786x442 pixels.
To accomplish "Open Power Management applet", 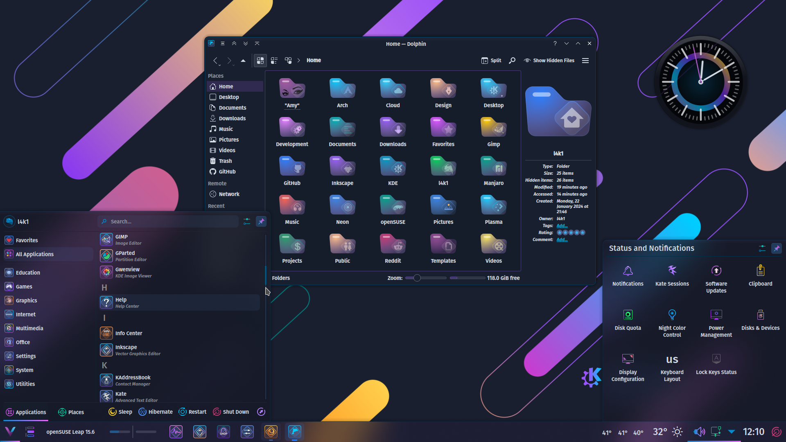I will click(716, 323).
